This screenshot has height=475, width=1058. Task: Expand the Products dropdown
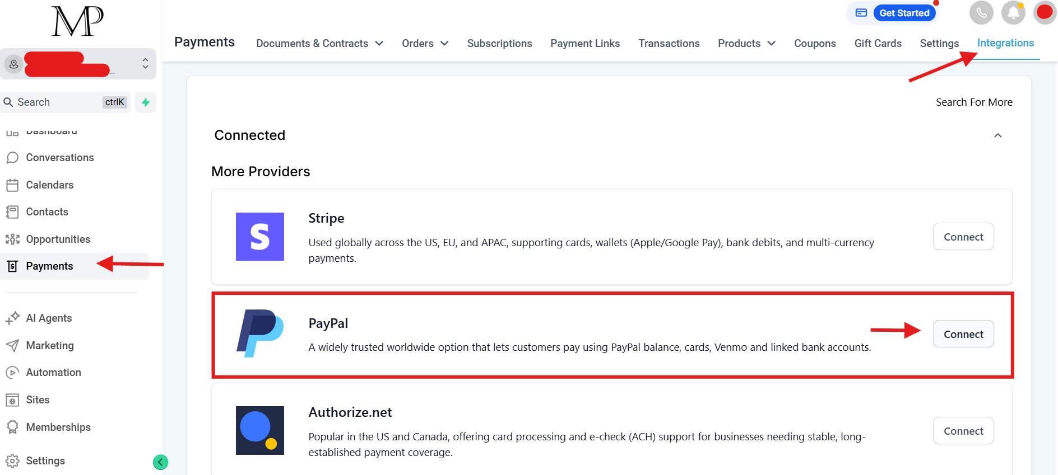[772, 44]
